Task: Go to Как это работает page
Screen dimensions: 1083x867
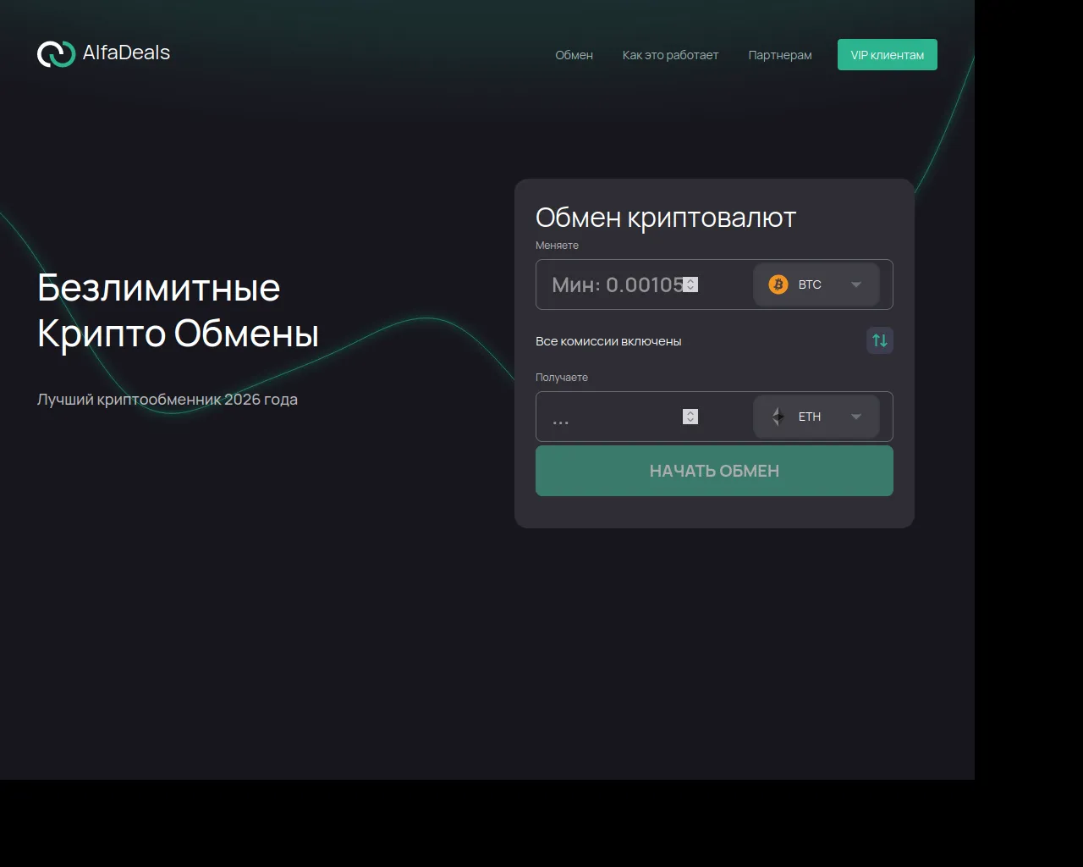Action: tap(670, 55)
